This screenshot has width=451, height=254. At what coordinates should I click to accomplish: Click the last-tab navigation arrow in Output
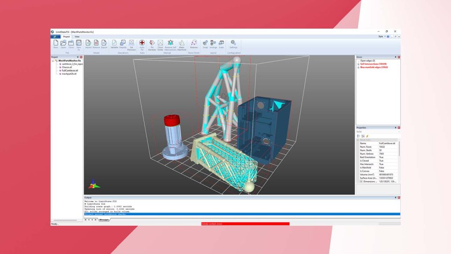(96, 220)
